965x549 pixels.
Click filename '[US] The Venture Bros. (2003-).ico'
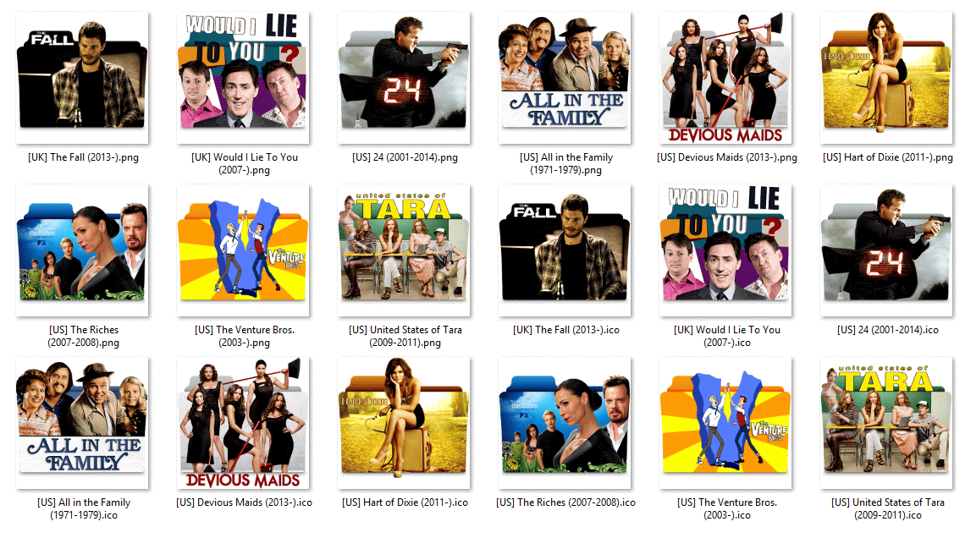pyautogui.click(x=727, y=509)
